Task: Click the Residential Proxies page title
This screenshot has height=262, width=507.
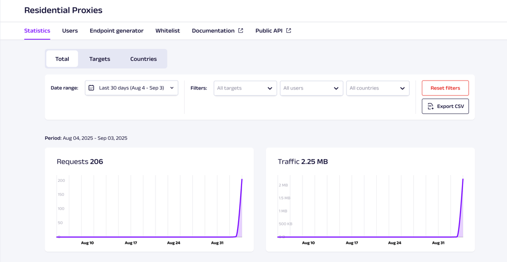Action: [63, 10]
